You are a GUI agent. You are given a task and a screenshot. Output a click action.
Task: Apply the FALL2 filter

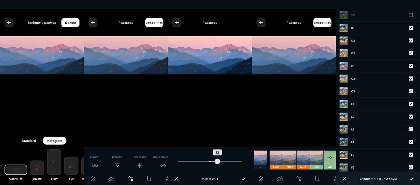290,160
